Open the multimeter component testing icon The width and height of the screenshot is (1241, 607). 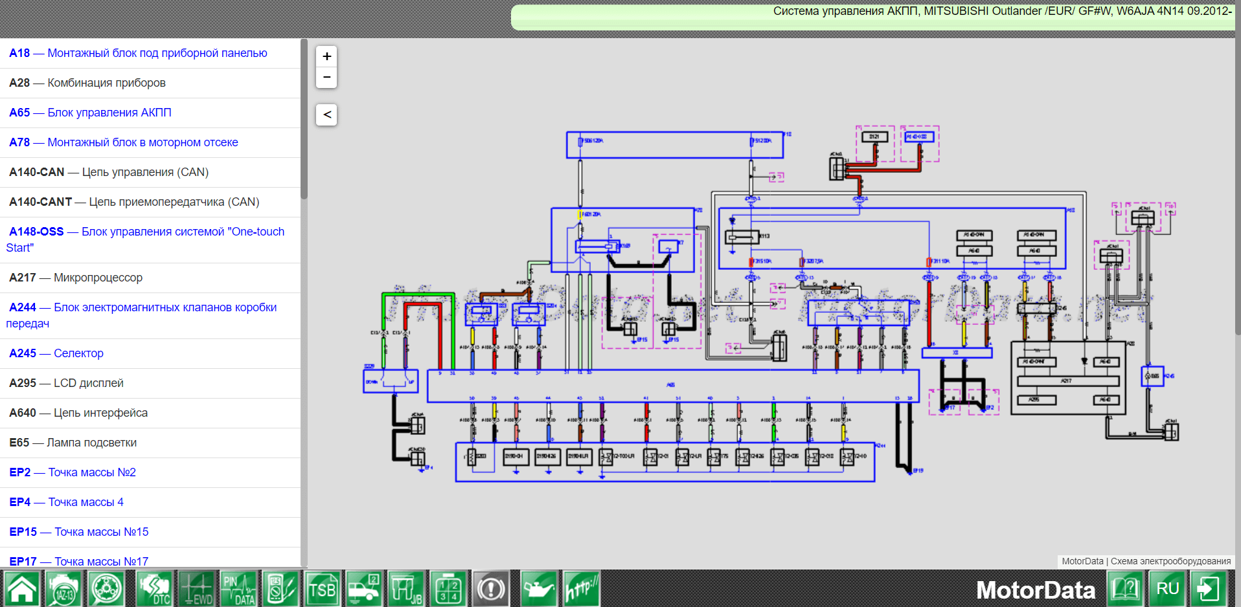click(280, 589)
